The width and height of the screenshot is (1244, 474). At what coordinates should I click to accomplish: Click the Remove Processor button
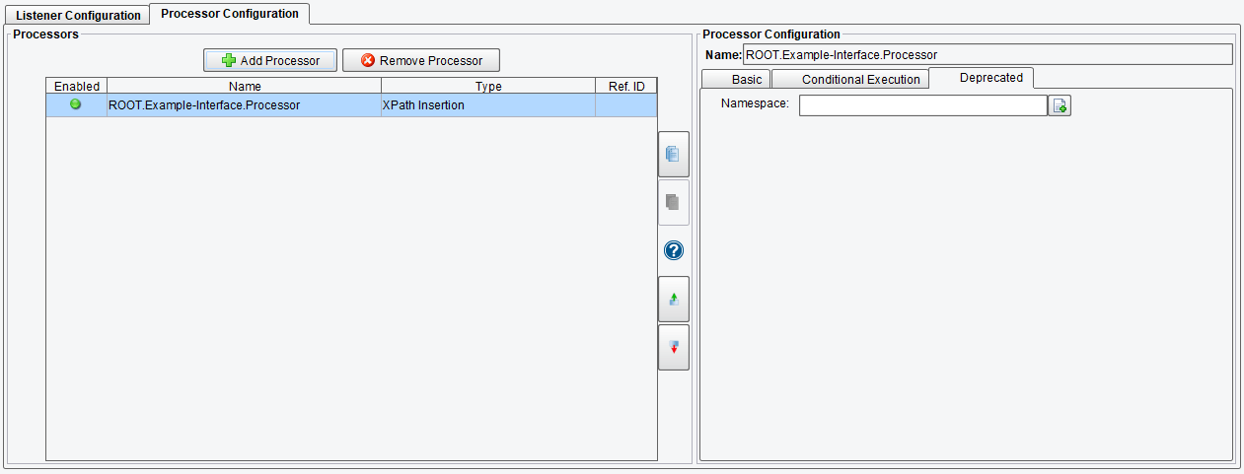(x=421, y=60)
